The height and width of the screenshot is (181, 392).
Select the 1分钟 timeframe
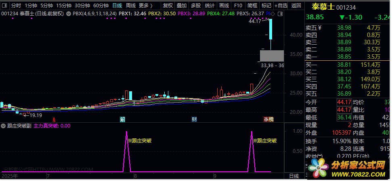click(31, 6)
